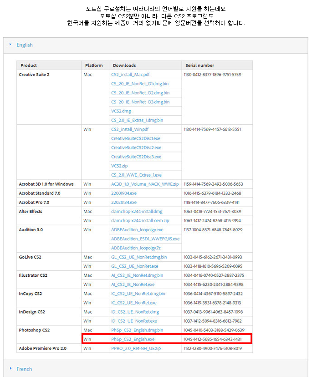
Task: Download CreativeSuiteCS2Disc1.exe
Action: point(136,138)
